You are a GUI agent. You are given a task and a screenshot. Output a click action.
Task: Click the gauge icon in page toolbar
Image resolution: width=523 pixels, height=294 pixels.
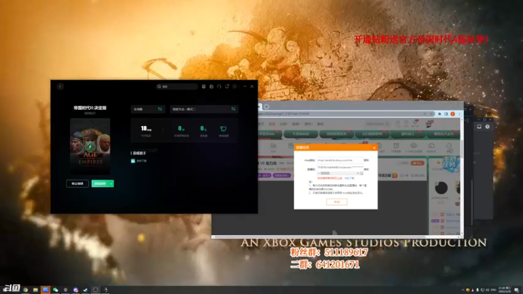[x=431, y=146]
